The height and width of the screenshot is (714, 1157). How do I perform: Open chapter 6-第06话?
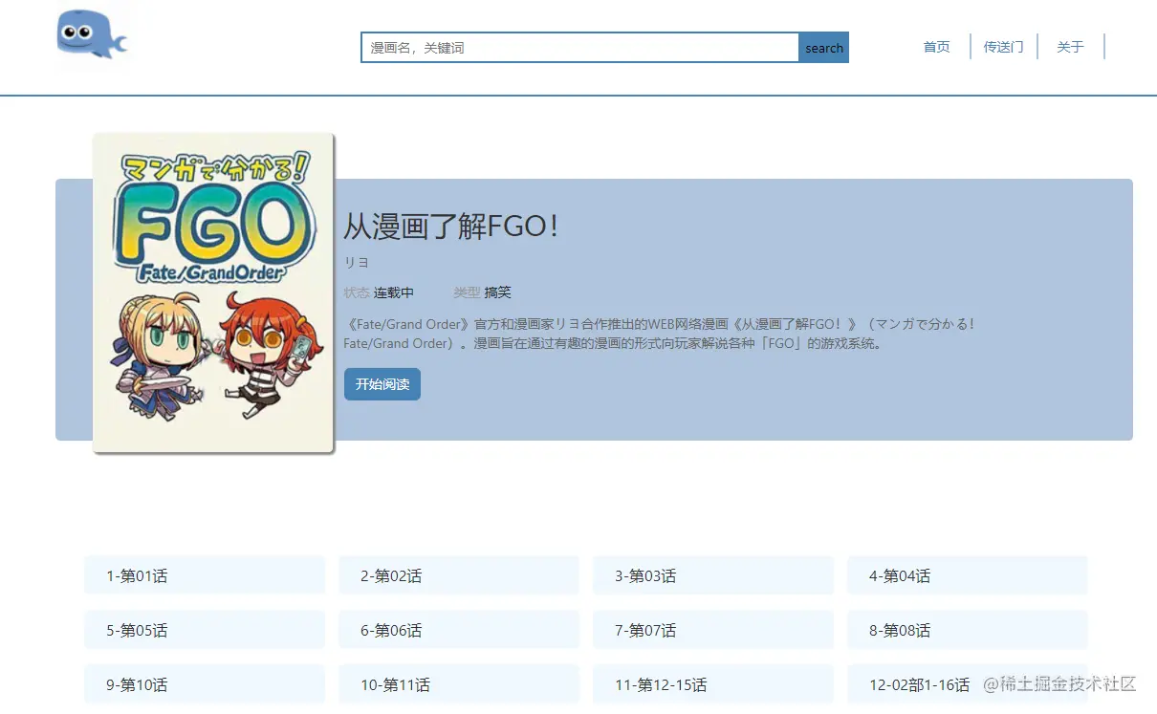point(459,630)
